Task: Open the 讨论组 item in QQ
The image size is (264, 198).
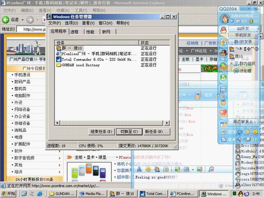Action: pyautogui.click(x=243, y=71)
